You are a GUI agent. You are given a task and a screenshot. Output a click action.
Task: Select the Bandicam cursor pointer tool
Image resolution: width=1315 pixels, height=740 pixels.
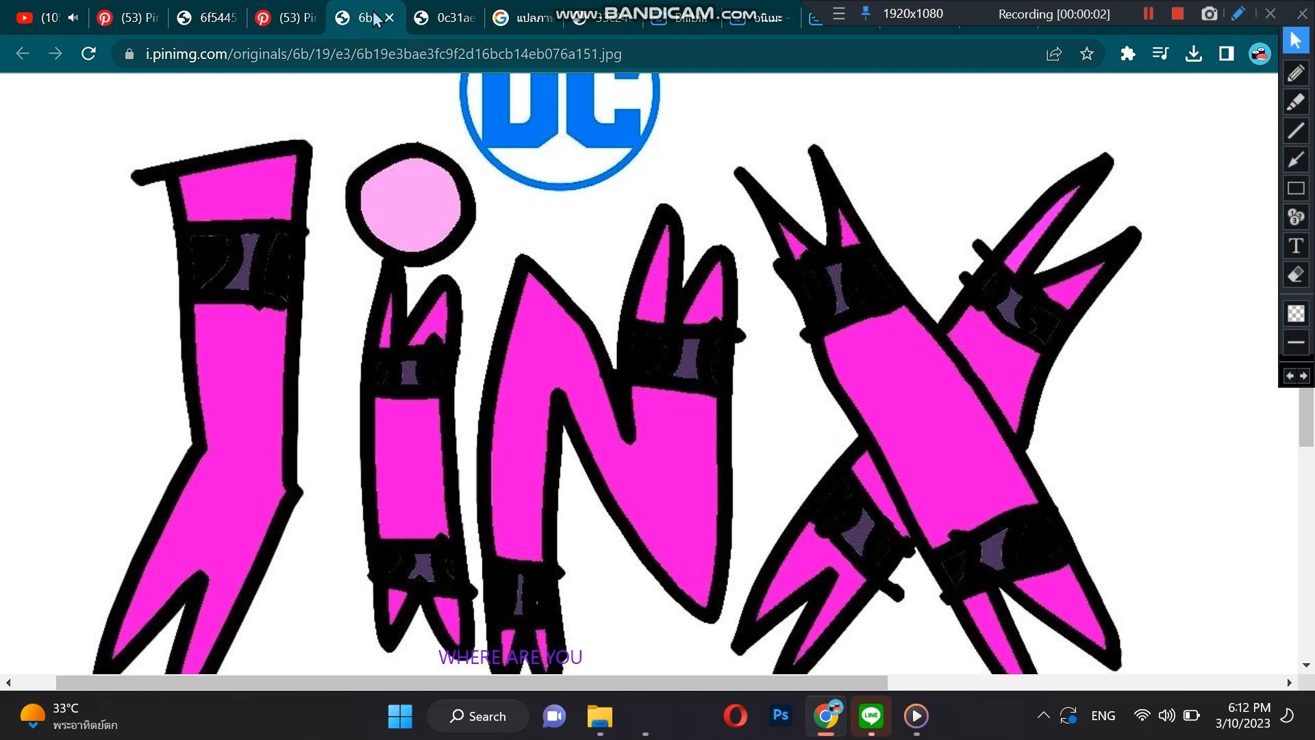1295,40
